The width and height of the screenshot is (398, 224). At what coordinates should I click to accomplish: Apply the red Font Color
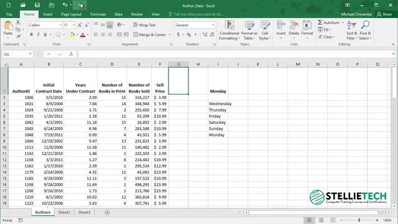tap(83, 35)
